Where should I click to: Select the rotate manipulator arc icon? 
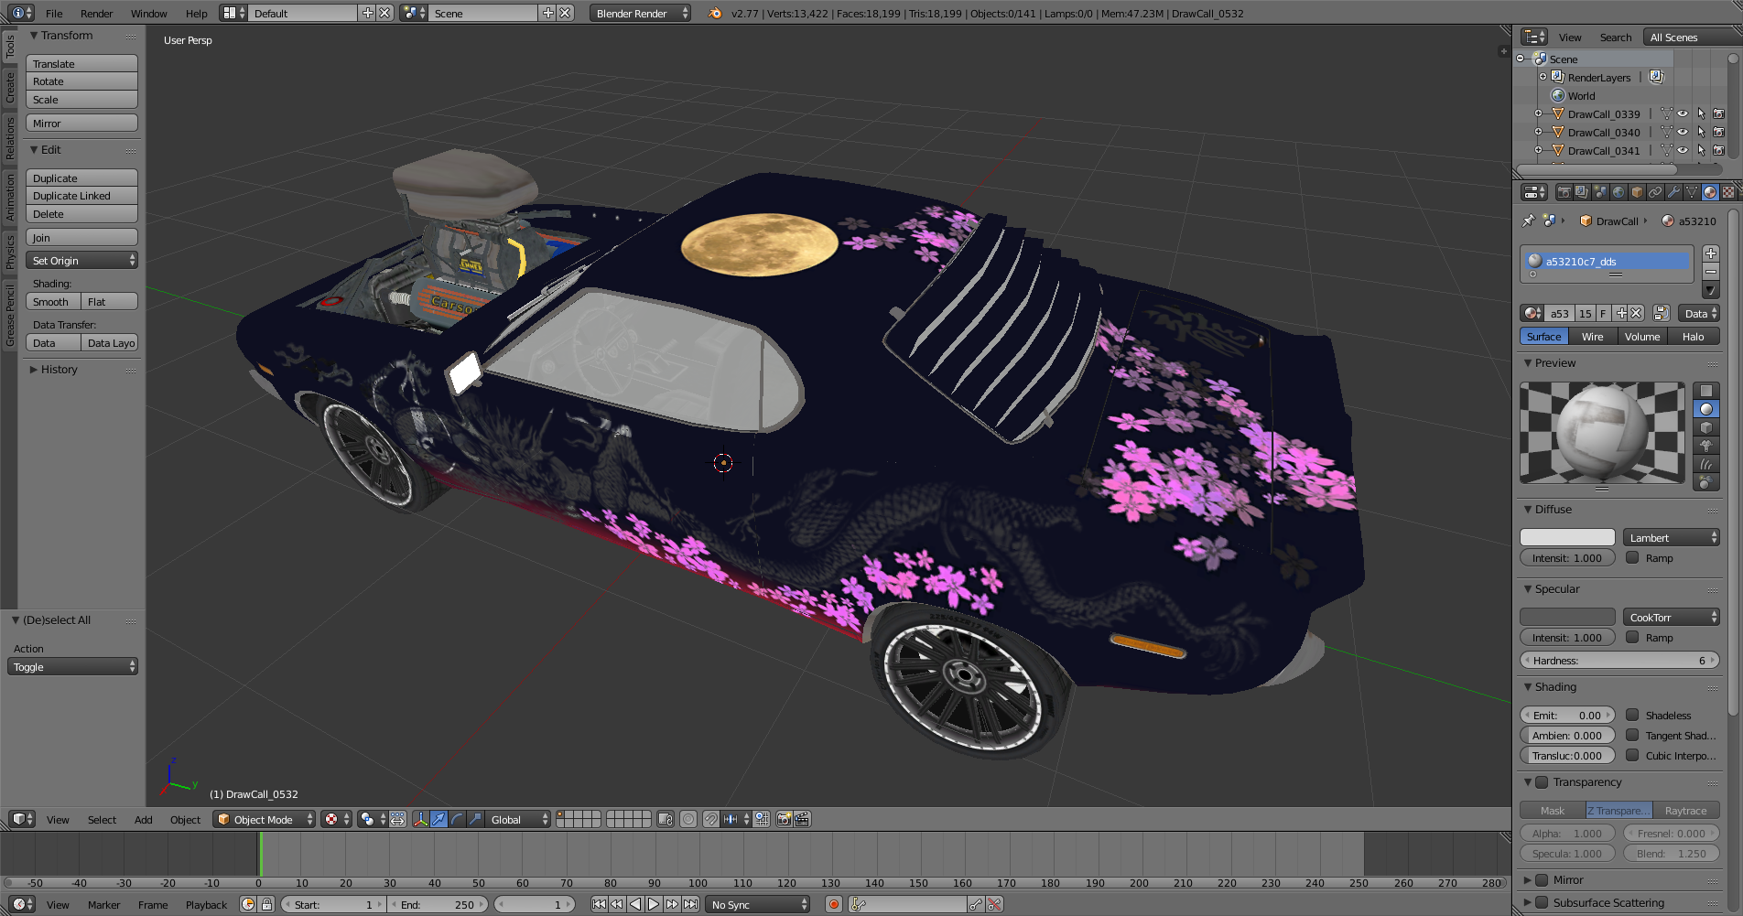pyautogui.click(x=457, y=819)
